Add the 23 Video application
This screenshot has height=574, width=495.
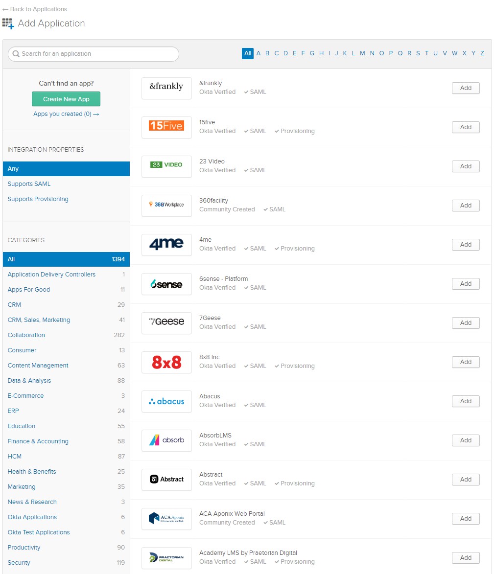pyautogui.click(x=465, y=166)
